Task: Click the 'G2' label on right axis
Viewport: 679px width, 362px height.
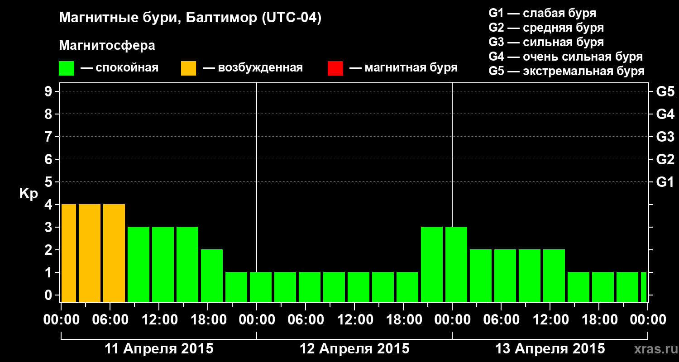Action: (665, 159)
